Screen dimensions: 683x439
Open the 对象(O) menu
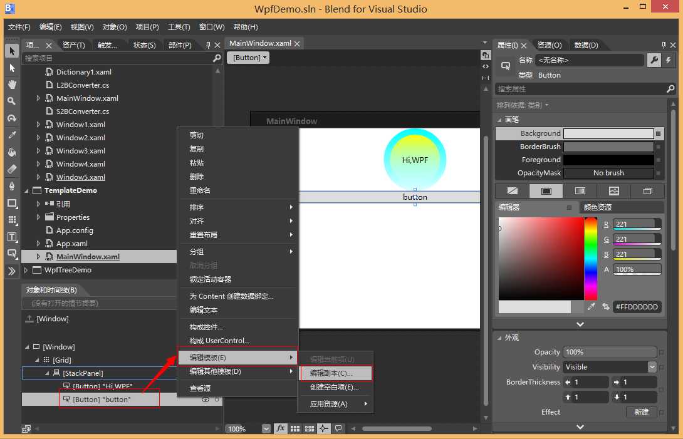pos(115,27)
